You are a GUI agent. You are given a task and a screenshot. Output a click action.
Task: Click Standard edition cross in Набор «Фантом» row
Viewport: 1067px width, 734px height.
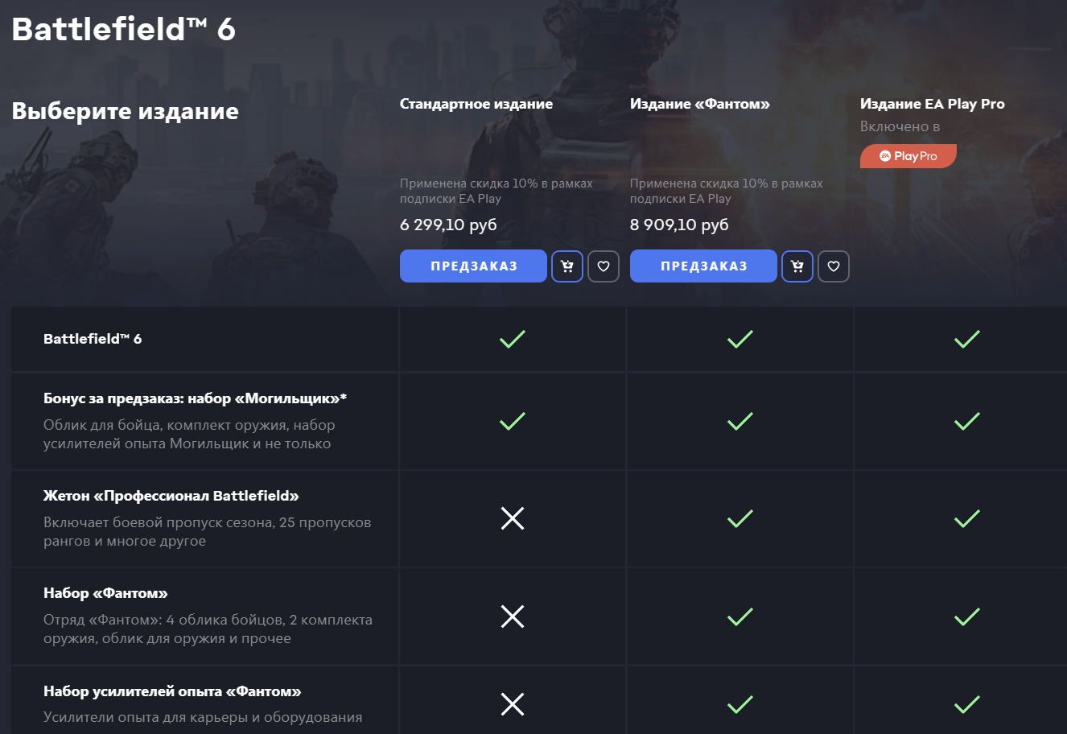pos(513,616)
